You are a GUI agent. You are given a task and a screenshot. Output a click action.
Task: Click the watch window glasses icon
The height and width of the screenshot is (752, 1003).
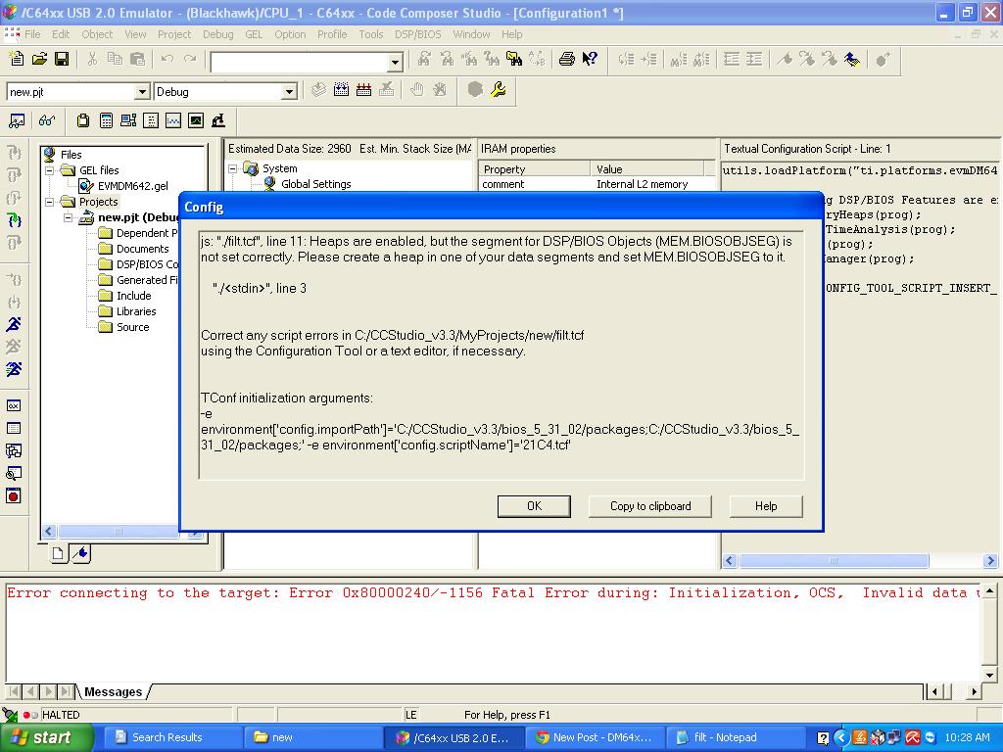click(x=47, y=120)
